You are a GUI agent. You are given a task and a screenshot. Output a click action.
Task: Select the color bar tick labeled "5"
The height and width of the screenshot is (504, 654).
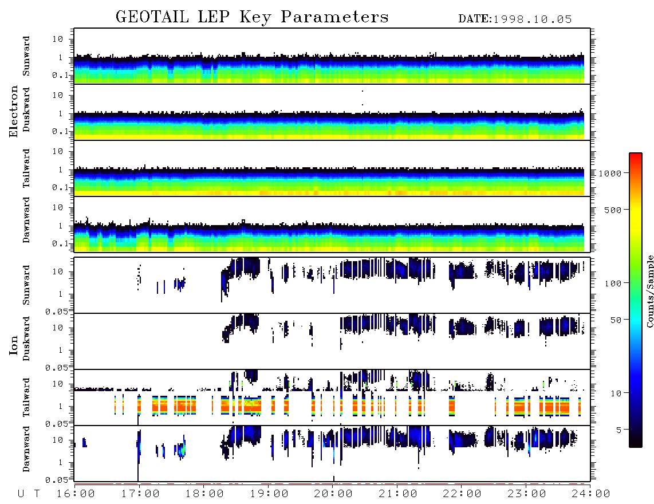619,430
